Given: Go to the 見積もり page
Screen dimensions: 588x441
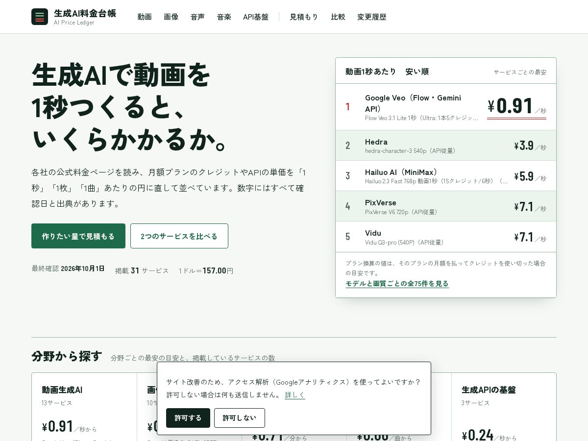Looking at the screenshot, I should tap(304, 17).
